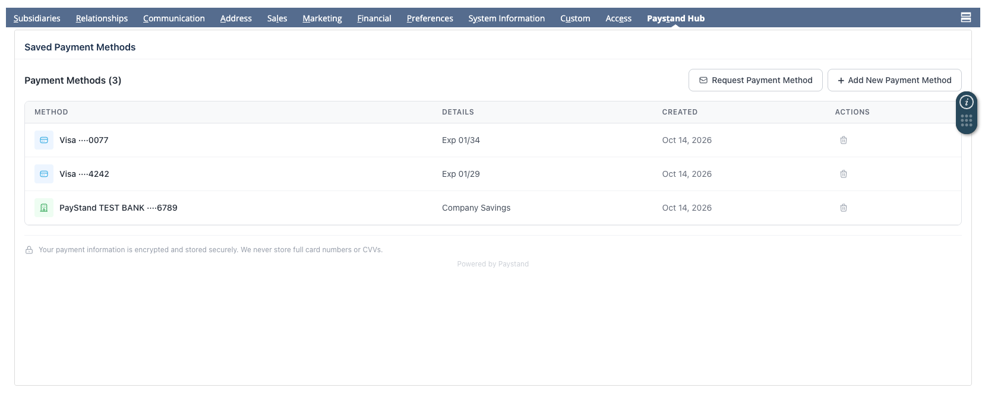Select the Visa ····4242 row label

click(84, 174)
